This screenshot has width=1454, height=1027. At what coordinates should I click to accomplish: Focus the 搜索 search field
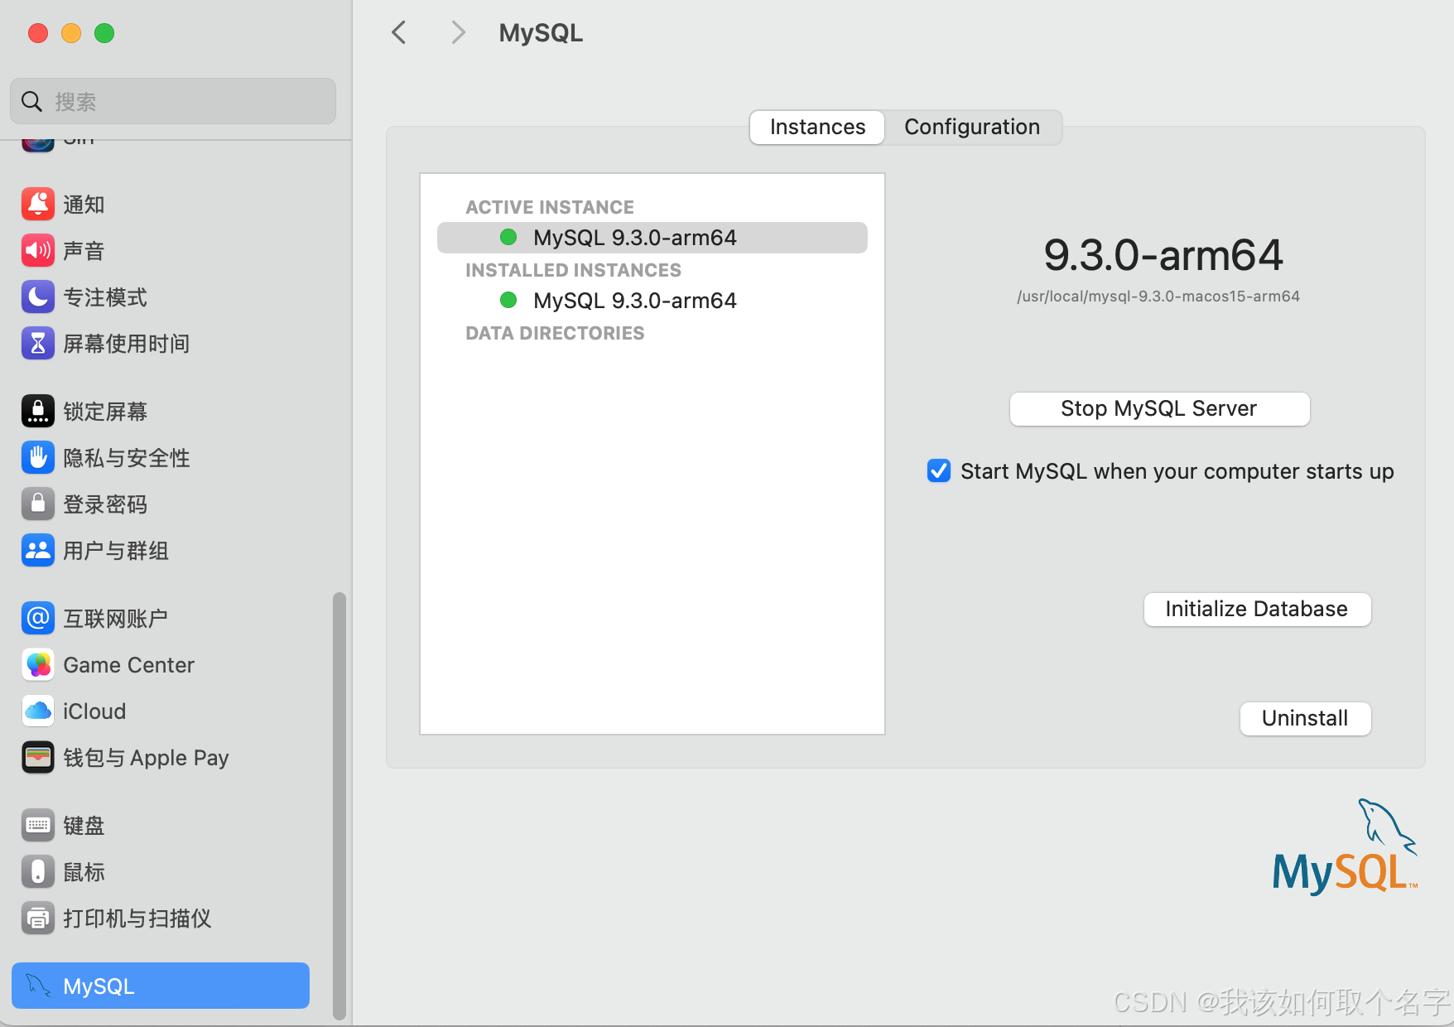(173, 101)
